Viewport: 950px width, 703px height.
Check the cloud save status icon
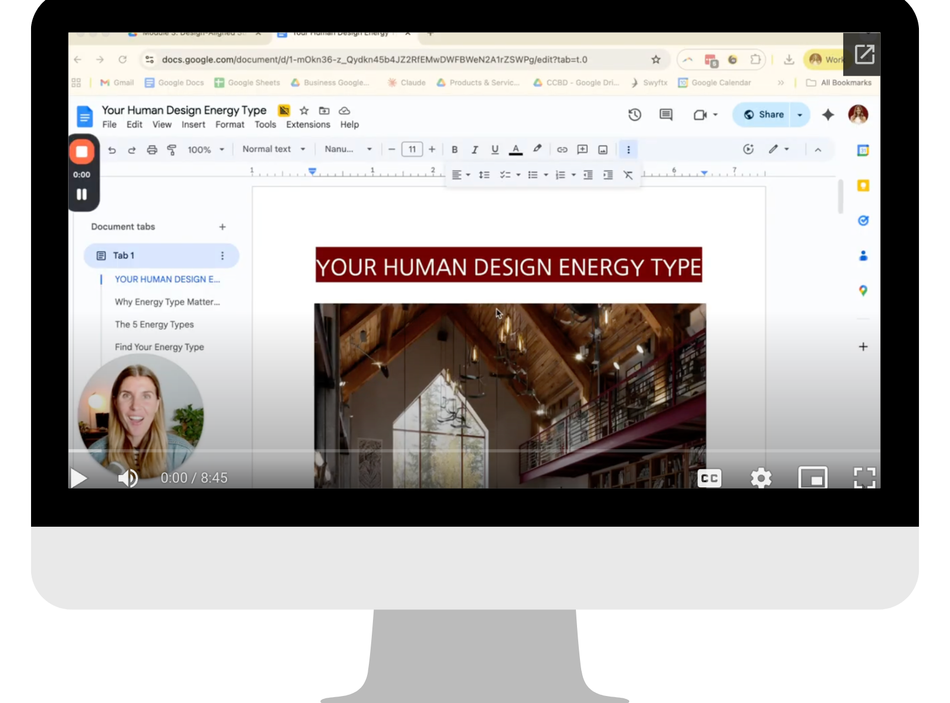pyautogui.click(x=345, y=111)
